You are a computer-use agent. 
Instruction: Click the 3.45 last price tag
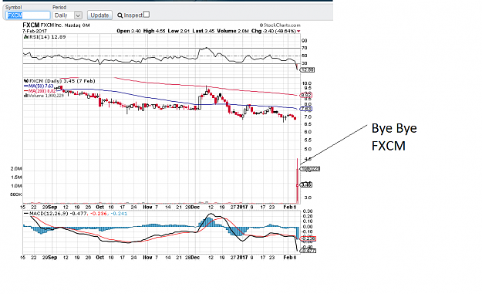(306, 185)
